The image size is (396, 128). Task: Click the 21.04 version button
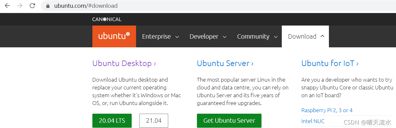pos(154,121)
